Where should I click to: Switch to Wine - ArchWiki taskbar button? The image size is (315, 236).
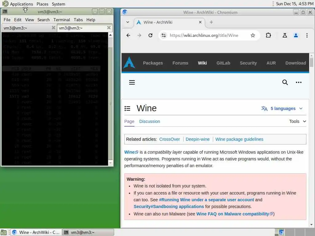[x=36, y=232]
